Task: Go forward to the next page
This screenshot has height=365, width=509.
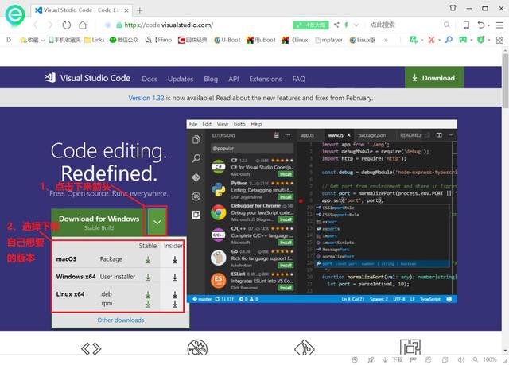Action: tap(50, 25)
